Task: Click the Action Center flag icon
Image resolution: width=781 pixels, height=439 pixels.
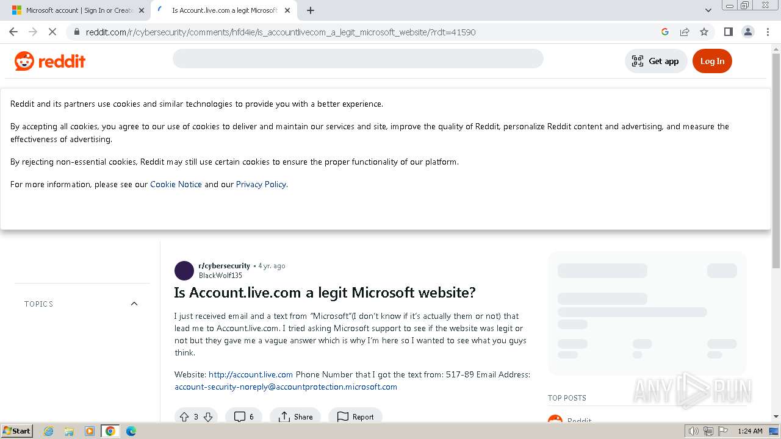Action: pos(722,431)
